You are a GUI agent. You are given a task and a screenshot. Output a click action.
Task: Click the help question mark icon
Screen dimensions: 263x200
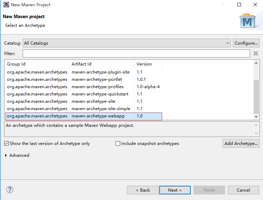click(10, 190)
